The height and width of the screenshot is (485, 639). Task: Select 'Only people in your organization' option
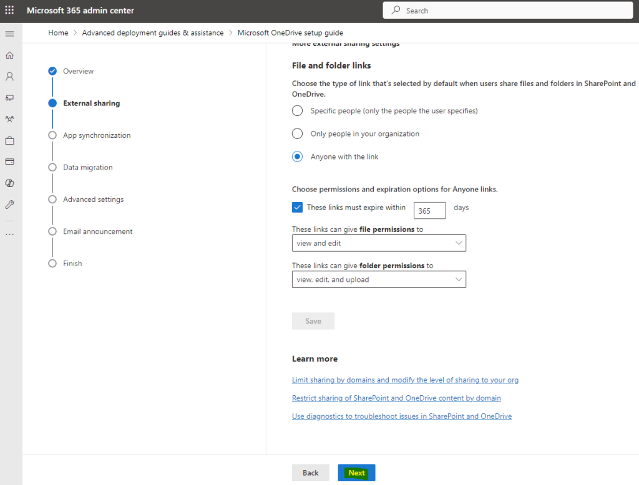(x=297, y=133)
